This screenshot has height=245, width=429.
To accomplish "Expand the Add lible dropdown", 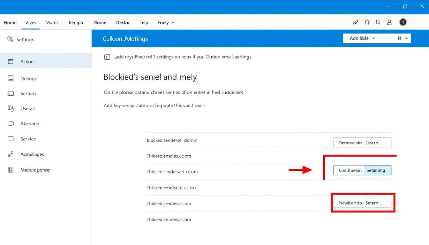I will pos(362,38).
